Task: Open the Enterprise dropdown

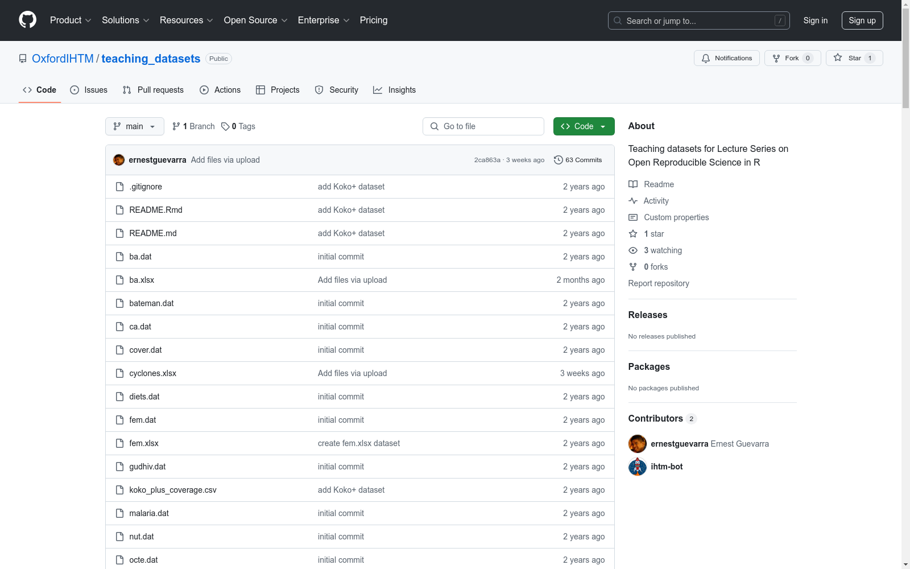Action: coord(324,20)
